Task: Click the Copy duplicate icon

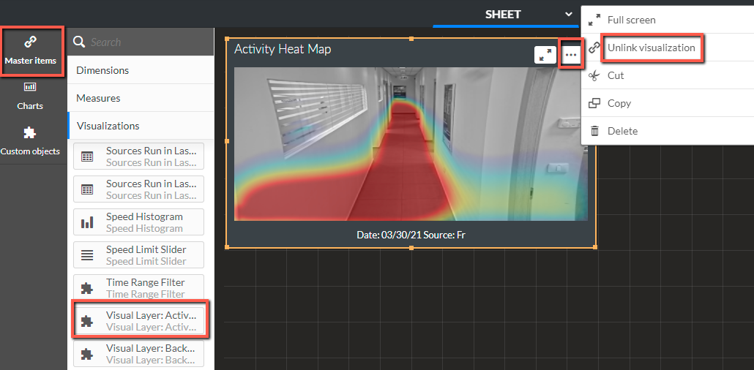Action: click(595, 103)
